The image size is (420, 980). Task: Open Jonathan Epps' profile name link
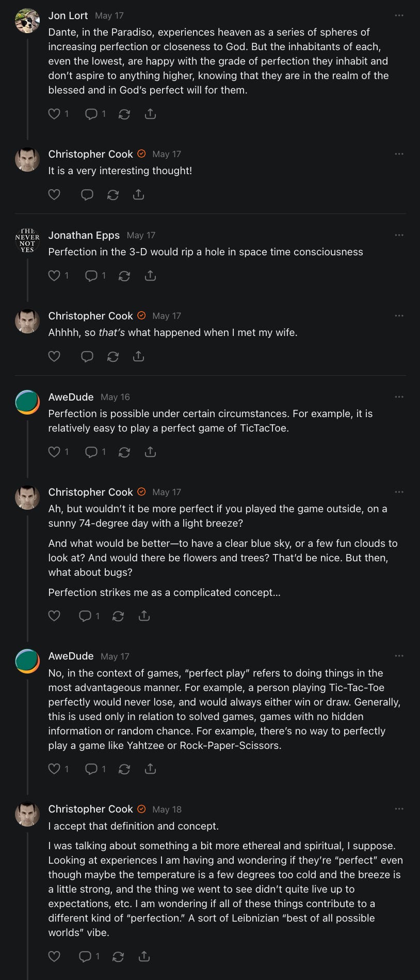coord(84,235)
